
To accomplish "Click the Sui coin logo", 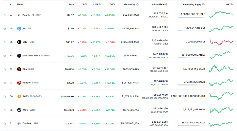I will (x=19, y=28).
